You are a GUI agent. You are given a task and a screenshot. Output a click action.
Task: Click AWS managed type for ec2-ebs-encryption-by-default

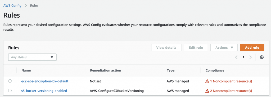pyautogui.click(x=178, y=81)
